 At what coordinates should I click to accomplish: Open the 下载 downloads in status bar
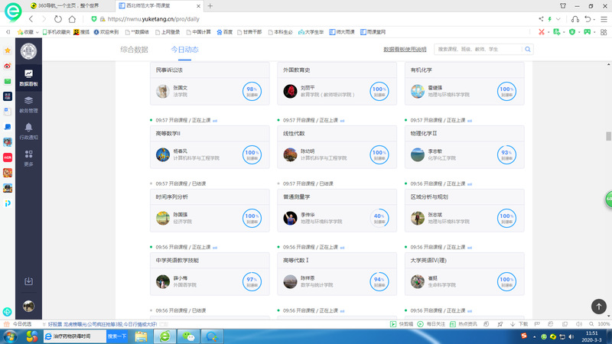pyautogui.click(x=519, y=324)
